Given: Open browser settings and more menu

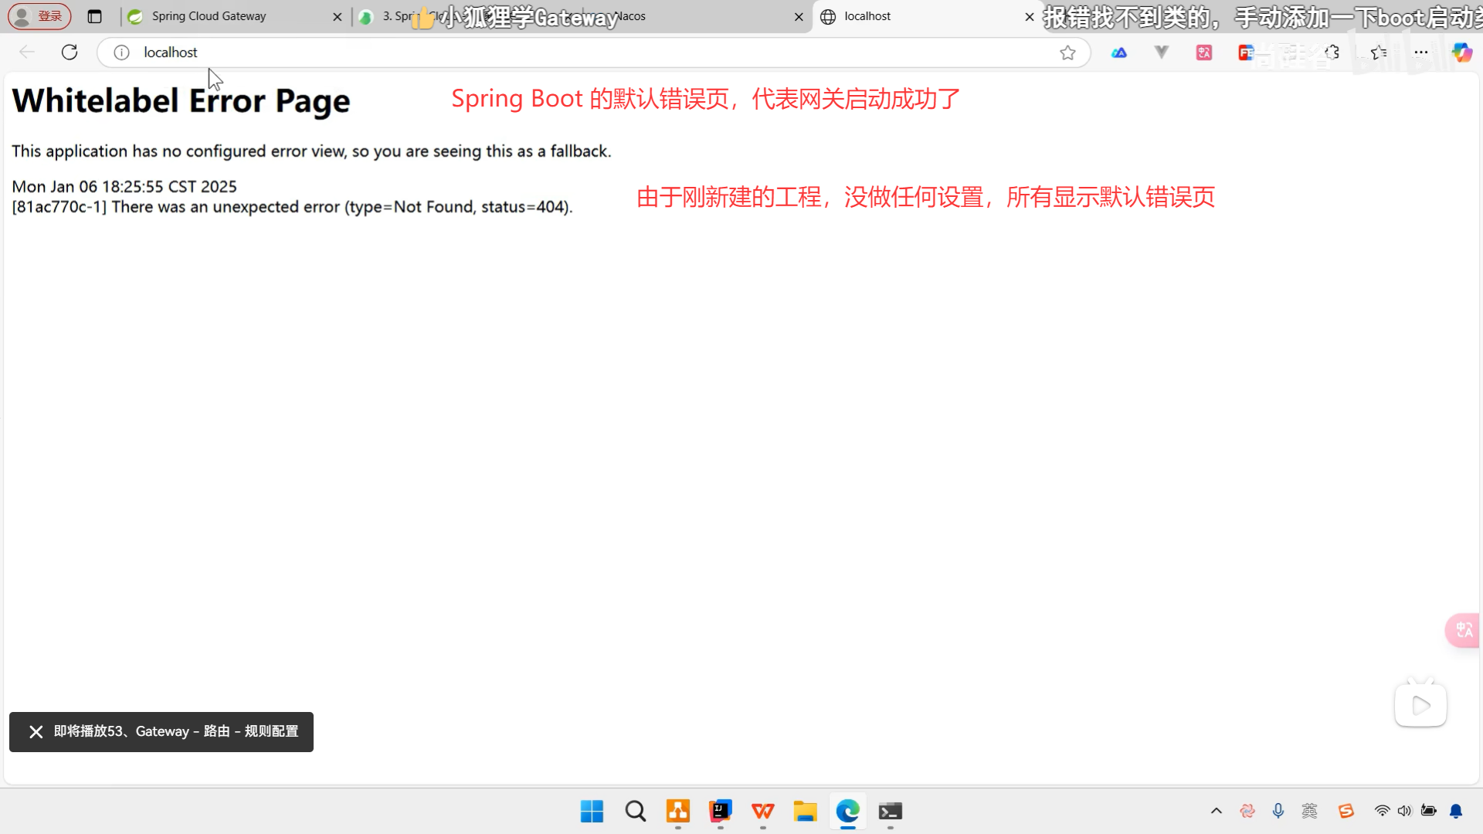Looking at the screenshot, I should 1420,53.
